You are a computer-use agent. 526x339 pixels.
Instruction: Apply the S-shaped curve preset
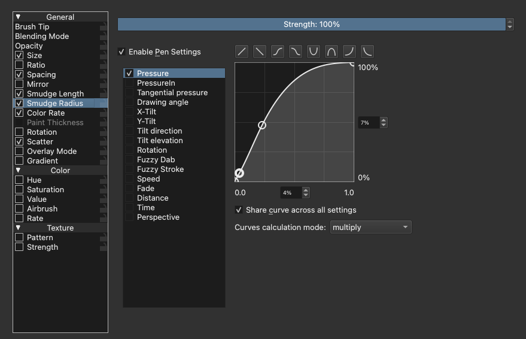[278, 52]
